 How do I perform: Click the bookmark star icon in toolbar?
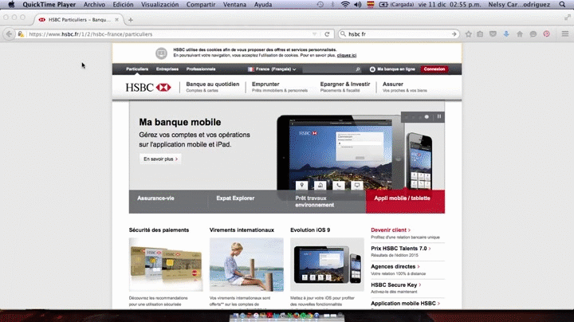point(469,34)
